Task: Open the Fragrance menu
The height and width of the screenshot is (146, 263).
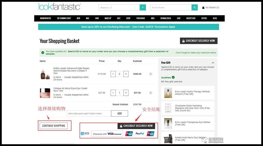Action: [141, 18]
